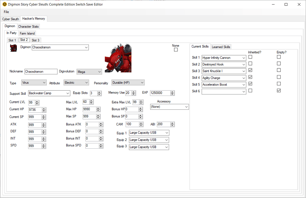
Task: Adjust the Bonus ATK spinner arrows
Action: (x=101, y=125)
